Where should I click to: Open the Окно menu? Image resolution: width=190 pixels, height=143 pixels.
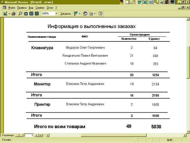pos(50,8)
